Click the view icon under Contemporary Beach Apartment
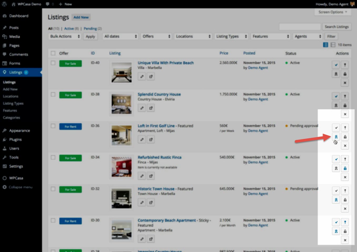The height and width of the screenshot is (252, 357). 151,239
